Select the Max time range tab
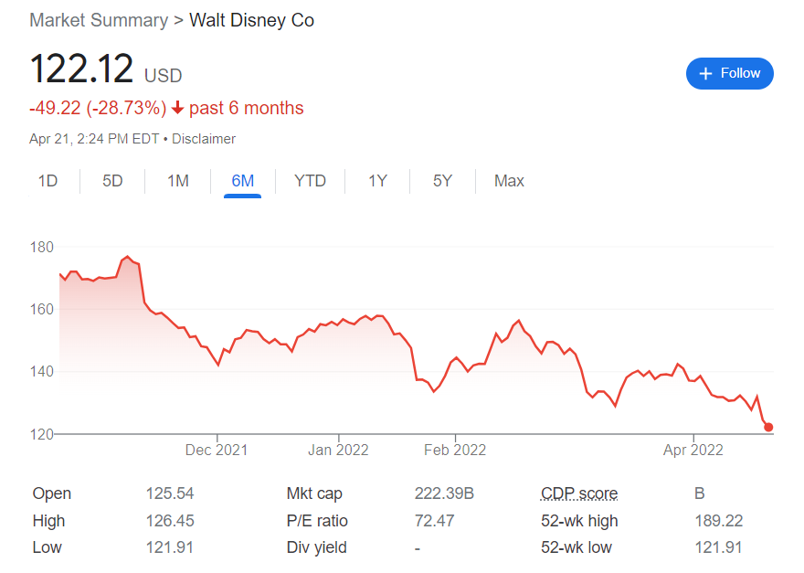This screenshot has height=573, width=804. point(509,181)
